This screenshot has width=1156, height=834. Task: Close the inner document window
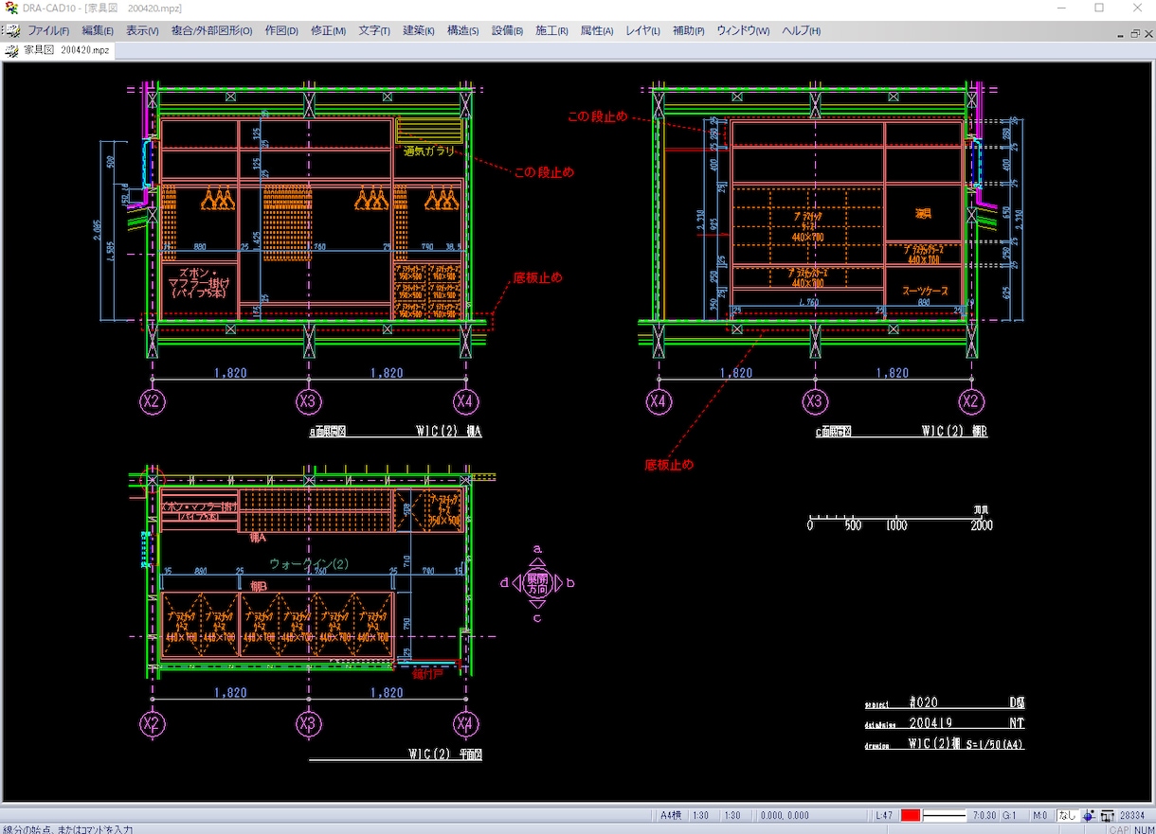coord(1148,32)
